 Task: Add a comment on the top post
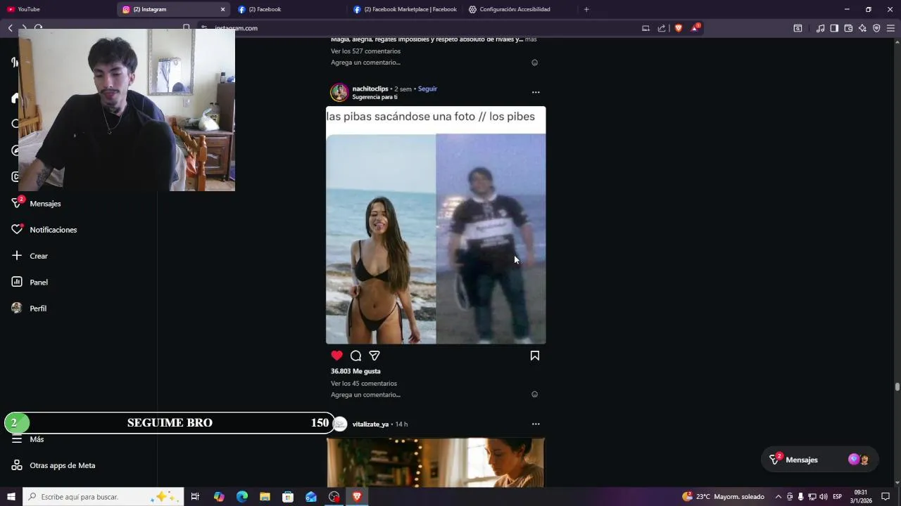tap(365, 63)
